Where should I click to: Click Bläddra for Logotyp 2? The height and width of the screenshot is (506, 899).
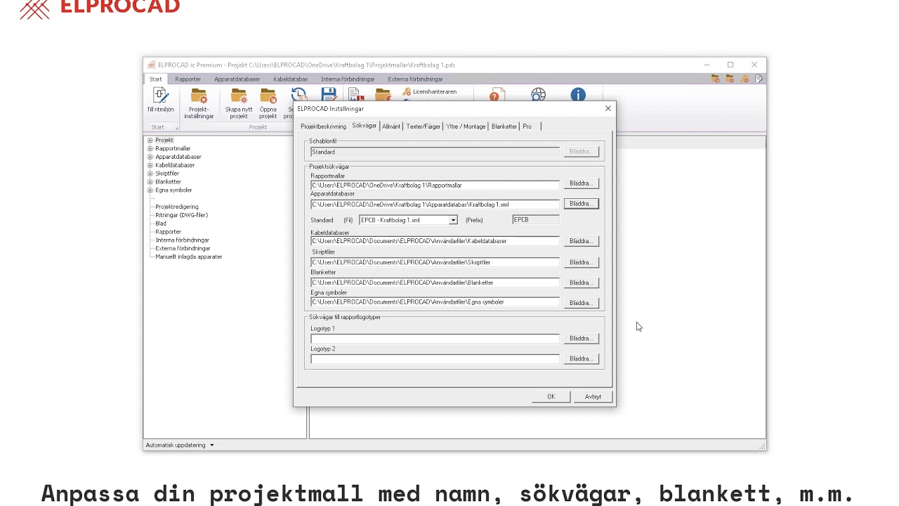click(x=581, y=359)
